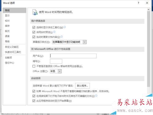Click info icon beside 浮动工具栏 option
The image size is (153, 115).
coord(65,27)
